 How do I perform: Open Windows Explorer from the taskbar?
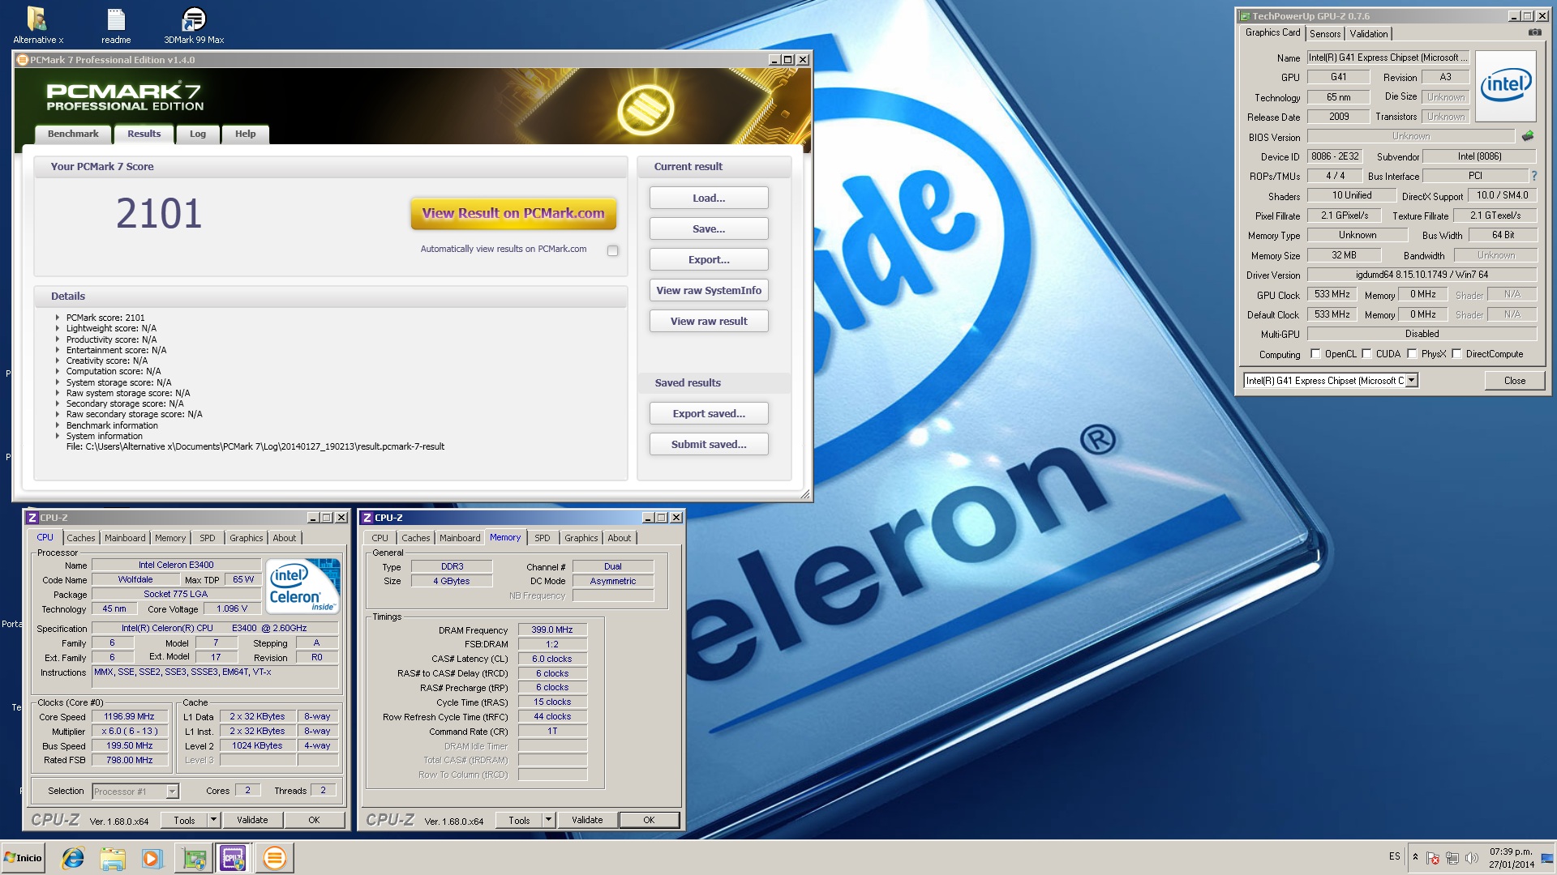[x=113, y=858]
